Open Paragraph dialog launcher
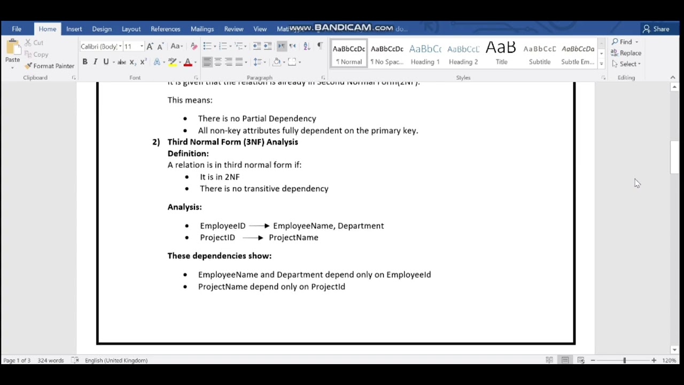Viewport: 684px width, 385px height. pyautogui.click(x=323, y=78)
